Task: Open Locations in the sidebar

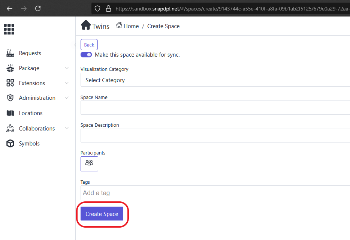Action: pyautogui.click(x=31, y=113)
